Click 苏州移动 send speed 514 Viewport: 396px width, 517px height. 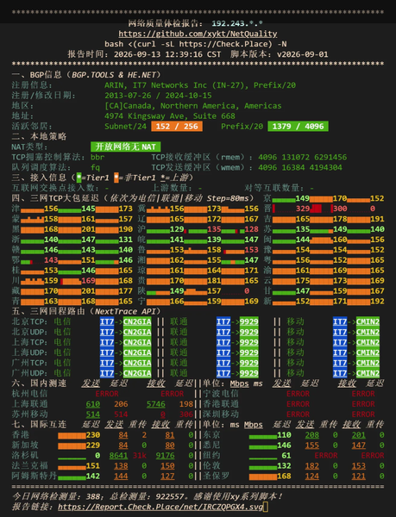coord(93,414)
